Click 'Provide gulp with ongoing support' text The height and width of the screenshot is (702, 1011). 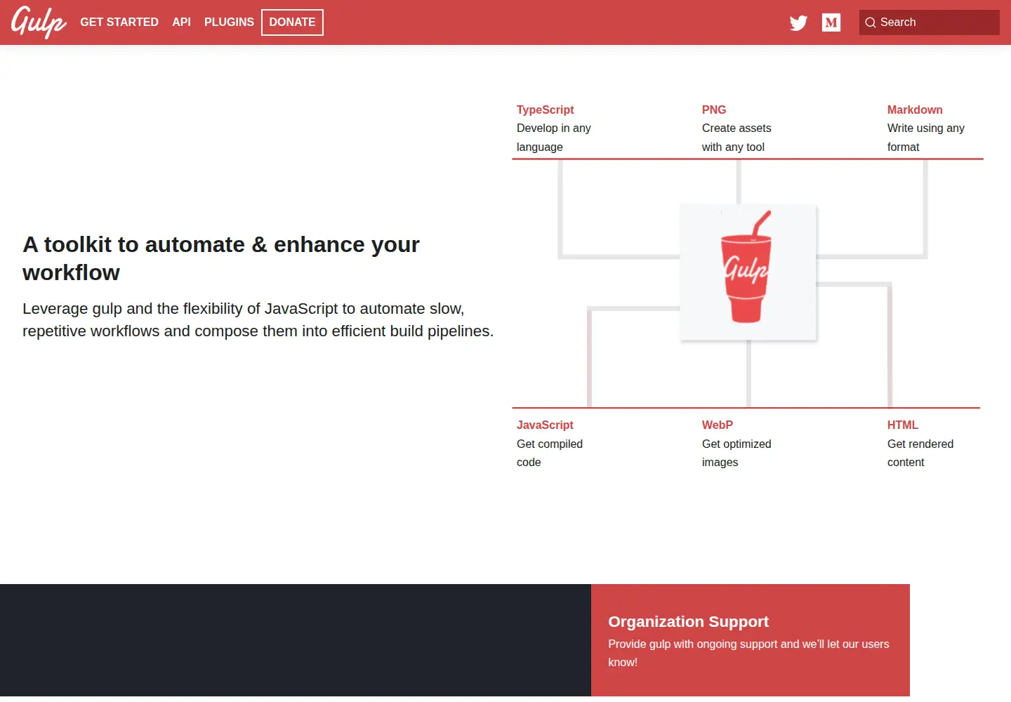pos(748,653)
